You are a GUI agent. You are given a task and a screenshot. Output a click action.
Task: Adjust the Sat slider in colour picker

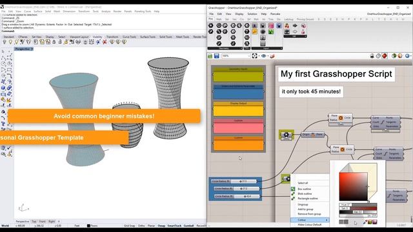[x=358, y=208]
